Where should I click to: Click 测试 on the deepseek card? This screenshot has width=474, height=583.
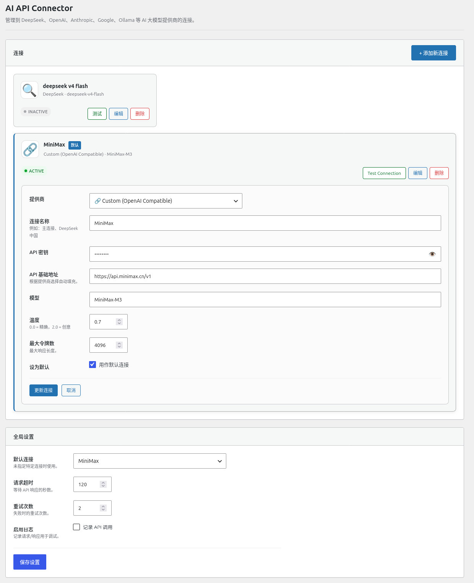coord(97,114)
